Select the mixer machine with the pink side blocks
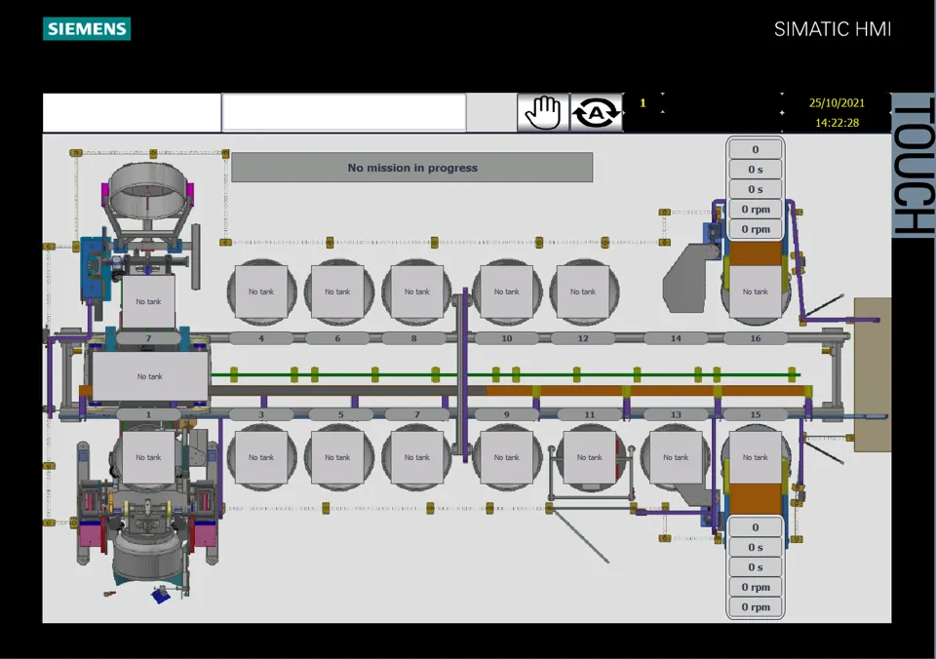936x659 pixels. pyautogui.click(x=148, y=520)
